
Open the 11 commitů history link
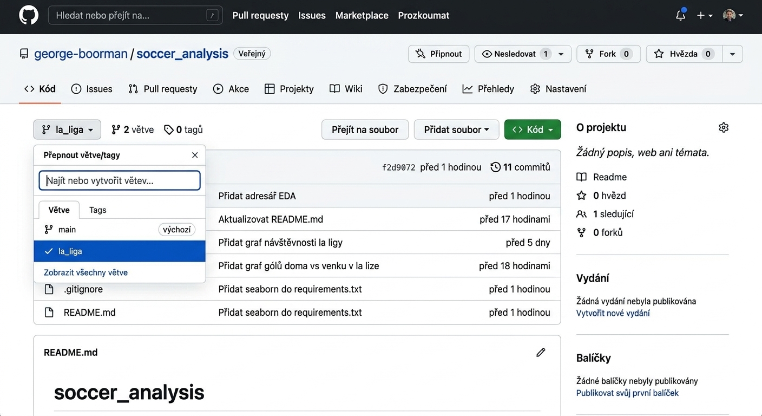pos(520,167)
